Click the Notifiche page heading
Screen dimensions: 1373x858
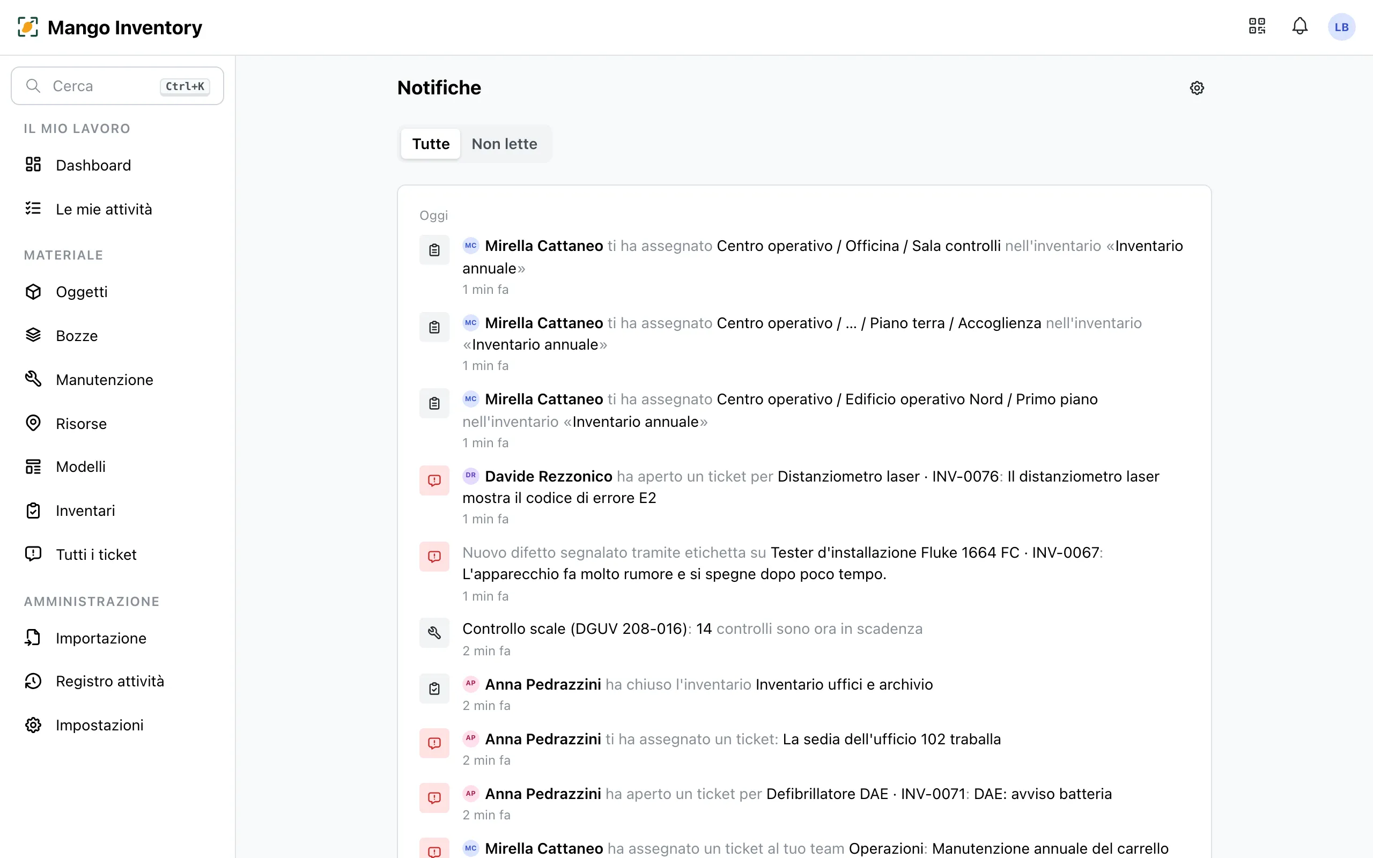point(439,88)
